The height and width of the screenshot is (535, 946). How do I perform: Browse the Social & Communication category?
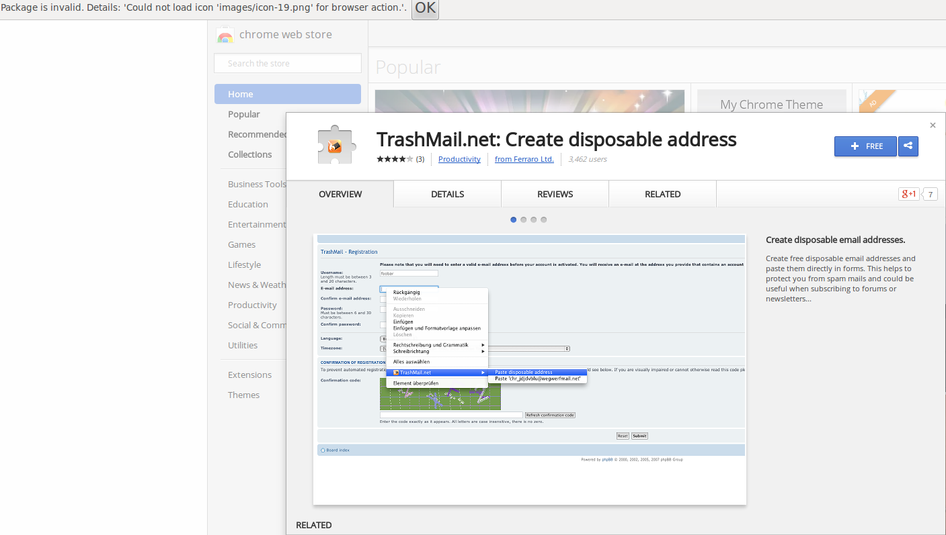pos(257,325)
